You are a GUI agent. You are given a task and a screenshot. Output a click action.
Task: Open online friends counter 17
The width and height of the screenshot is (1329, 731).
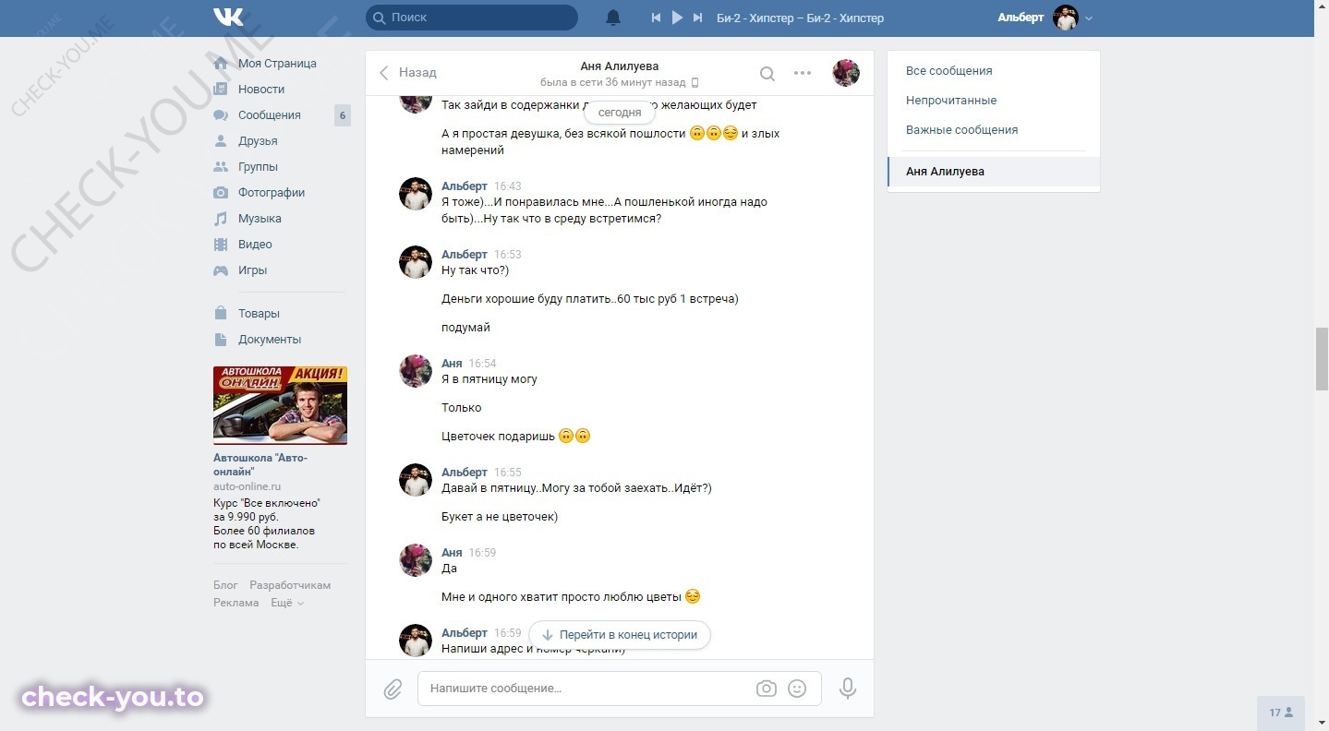1281,713
